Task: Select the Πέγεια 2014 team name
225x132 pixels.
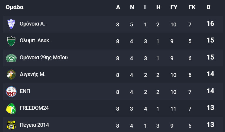Action: point(34,125)
